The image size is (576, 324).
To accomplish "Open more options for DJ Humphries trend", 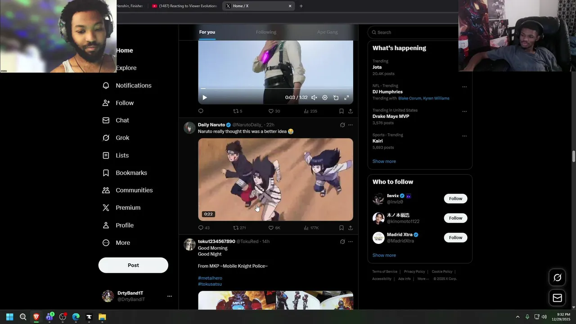I will click(464, 87).
